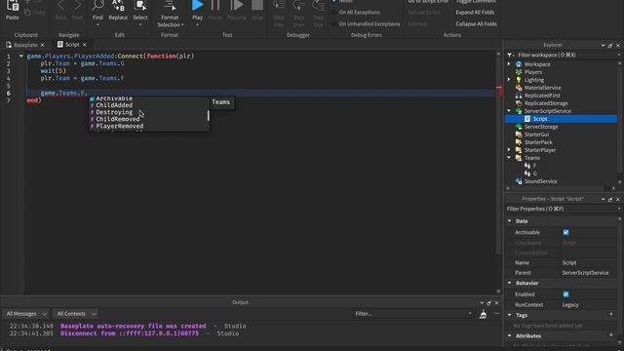The image size is (624, 351).
Task: Toggle the Archivable checkbox
Action: click(x=565, y=232)
